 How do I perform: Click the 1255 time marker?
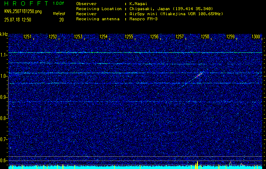pyautogui.click(x=129, y=37)
